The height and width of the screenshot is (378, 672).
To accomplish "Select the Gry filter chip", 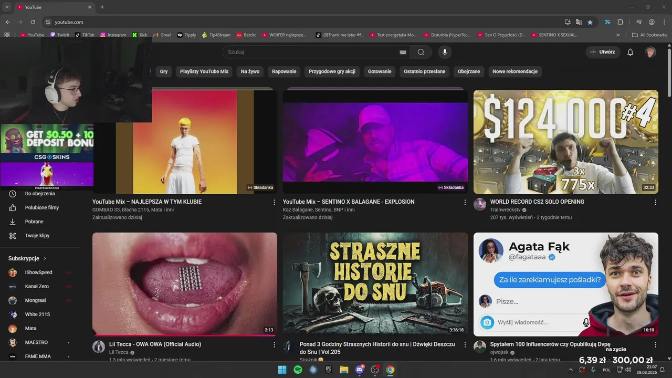I will 164,71.
